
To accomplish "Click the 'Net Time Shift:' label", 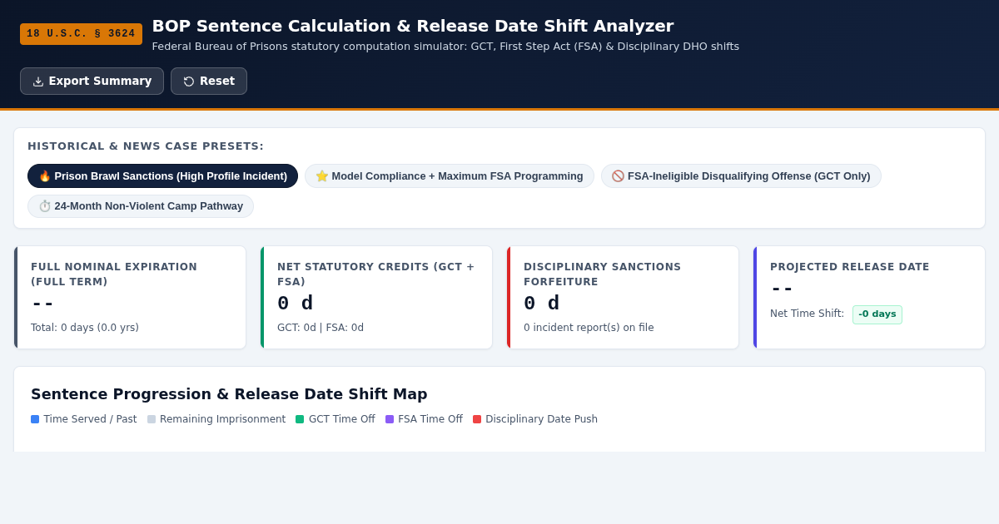I will [x=807, y=314].
